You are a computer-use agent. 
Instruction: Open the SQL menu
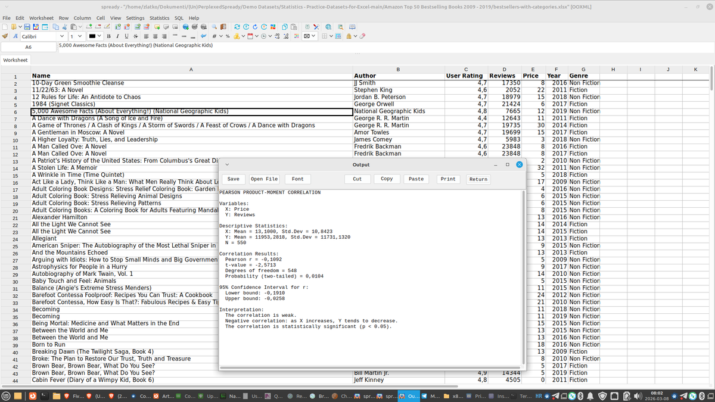click(x=179, y=18)
